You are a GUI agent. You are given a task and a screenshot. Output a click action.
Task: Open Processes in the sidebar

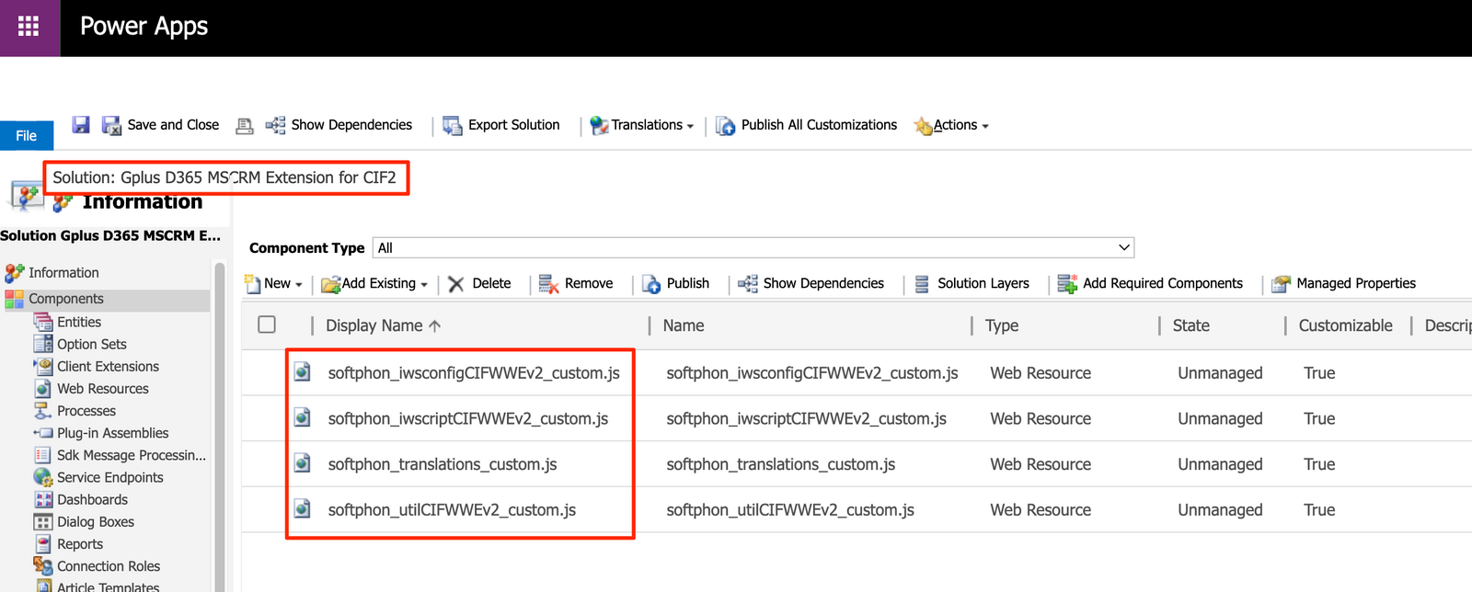86,411
